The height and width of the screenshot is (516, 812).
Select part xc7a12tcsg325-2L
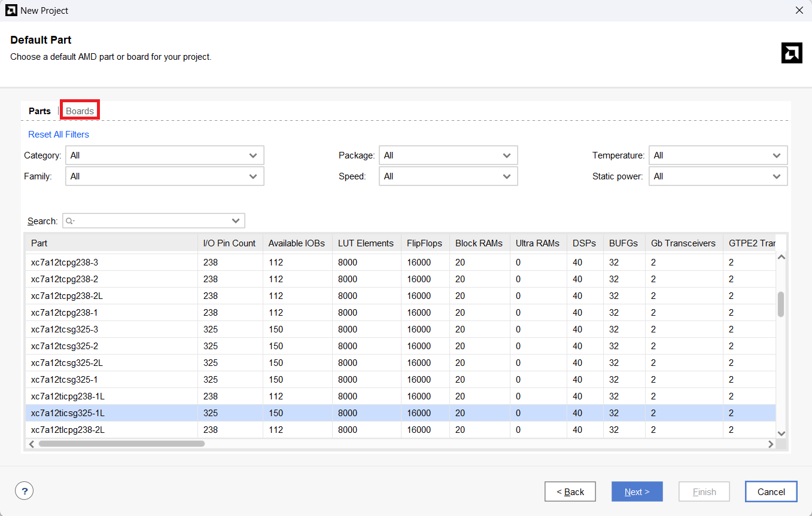pyautogui.click(x=400, y=363)
